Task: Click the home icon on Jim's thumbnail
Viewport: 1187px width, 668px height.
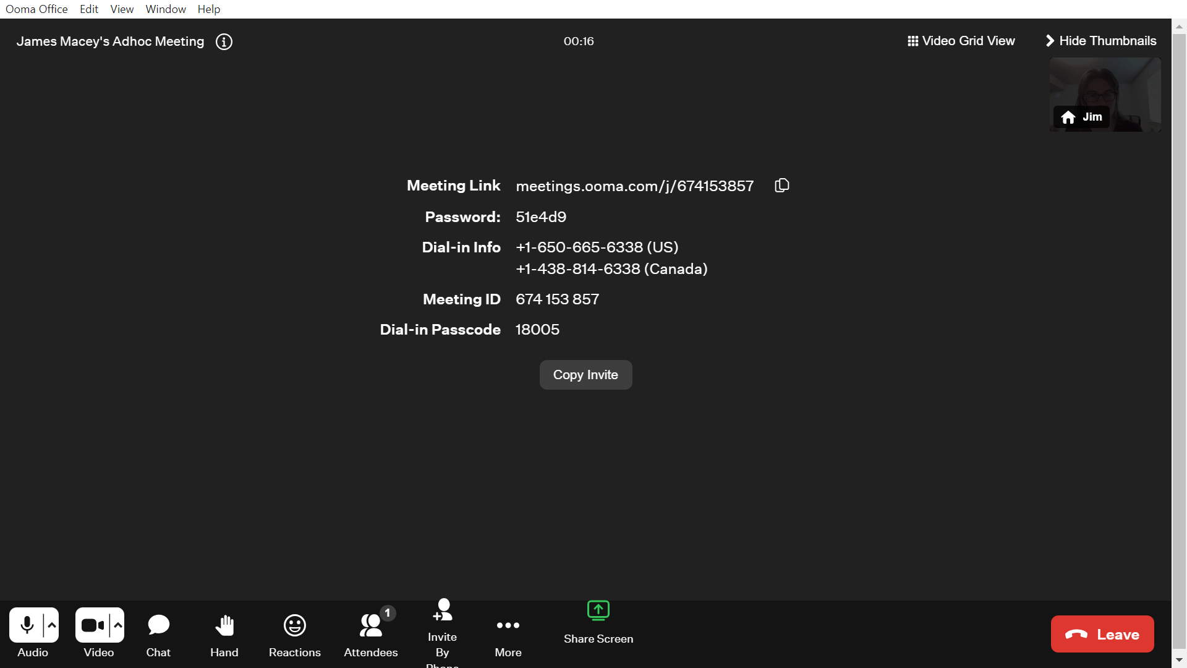Action: click(x=1068, y=117)
